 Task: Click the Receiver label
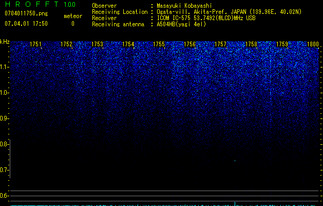104,18
